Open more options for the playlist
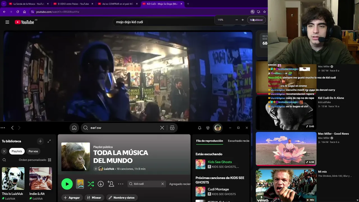 point(121,184)
